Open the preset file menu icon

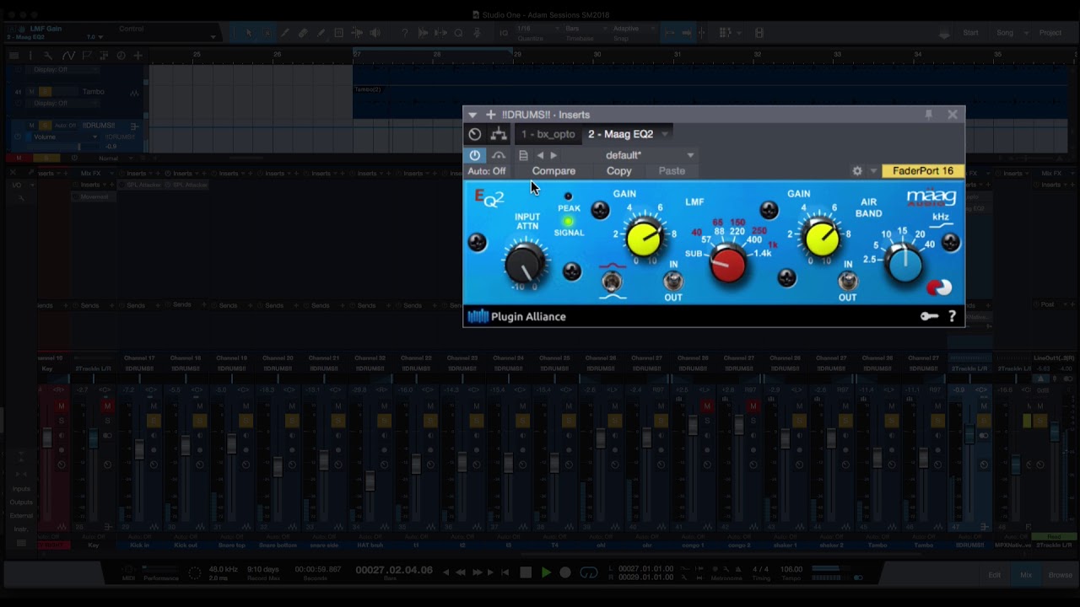pyautogui.click(x=523, y=155)
